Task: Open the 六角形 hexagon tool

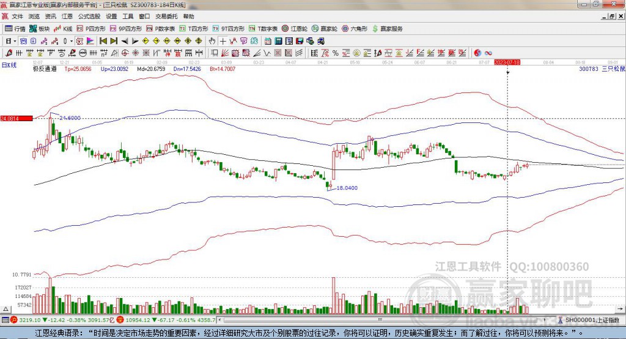Action: coord(355,29)
